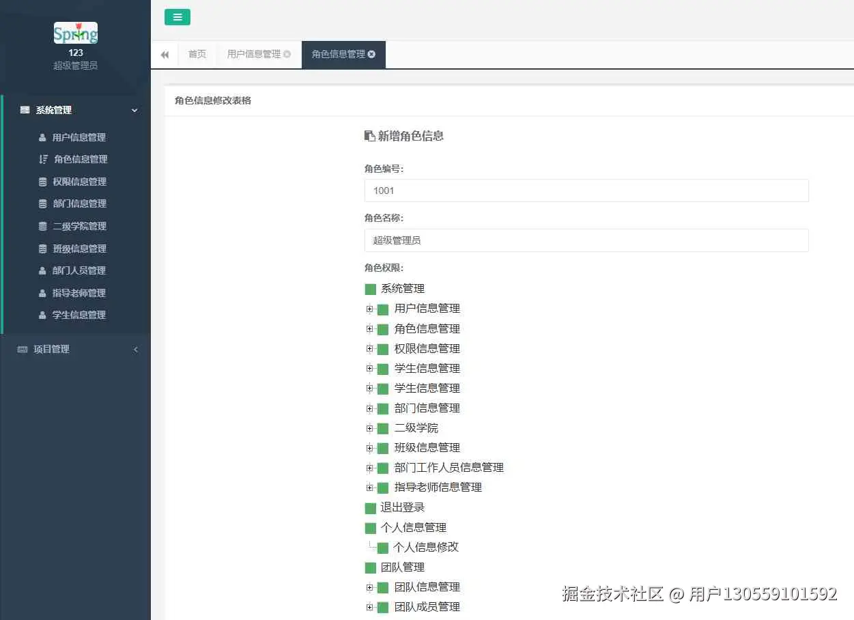Screen dimensions: 854x620
Task: Switch to the 首页 tab
Action: tap(197, 55)
